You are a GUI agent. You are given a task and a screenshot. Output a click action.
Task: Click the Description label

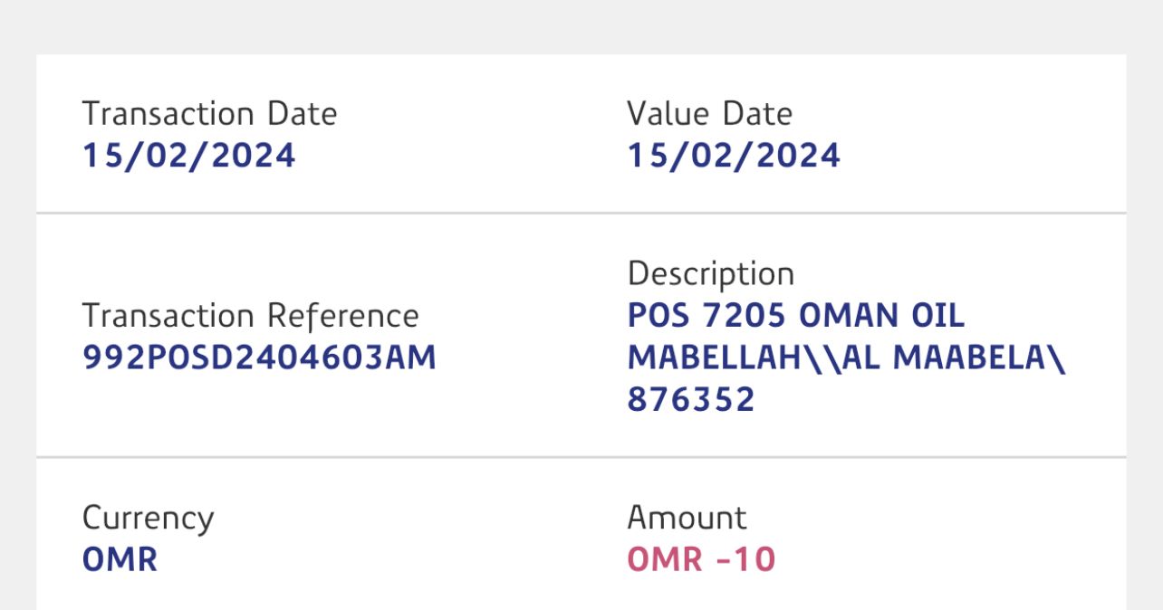tap(710, 273)
